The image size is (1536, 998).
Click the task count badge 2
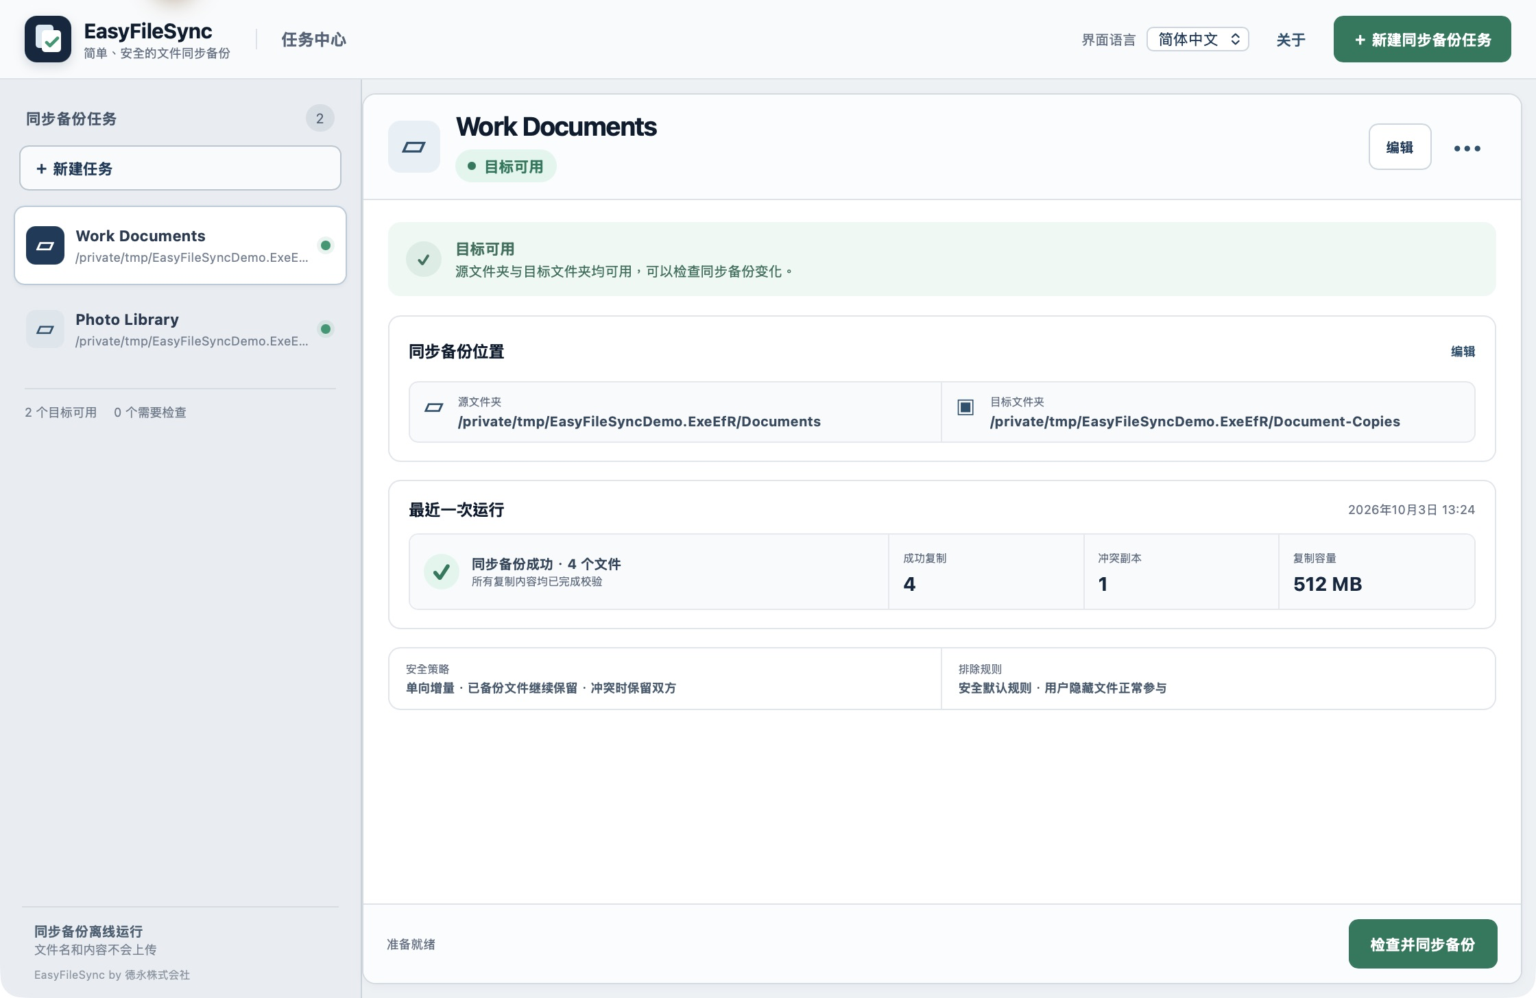320,119
